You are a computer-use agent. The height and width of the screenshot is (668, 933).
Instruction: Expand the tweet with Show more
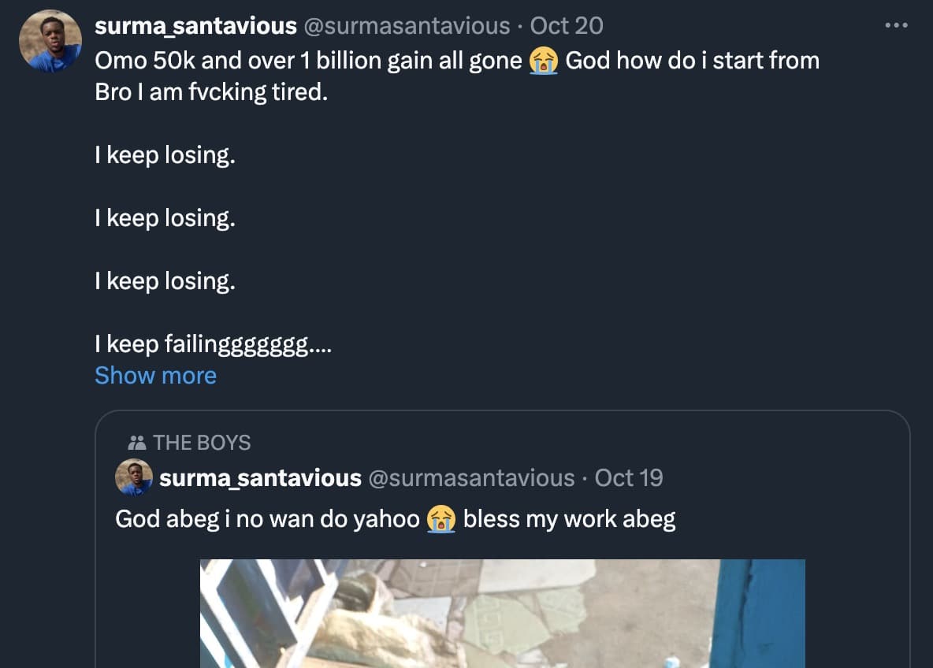[155, 376]
